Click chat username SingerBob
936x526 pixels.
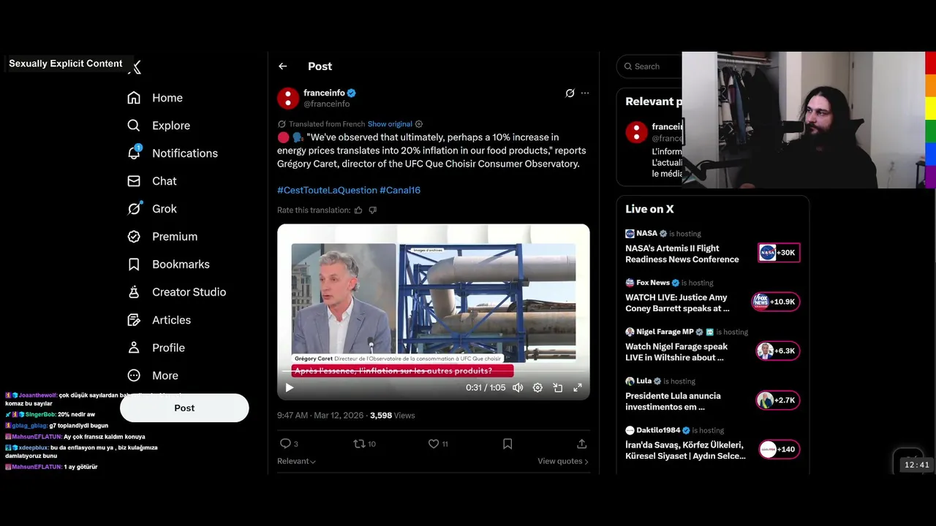click(x=40, y=414)
